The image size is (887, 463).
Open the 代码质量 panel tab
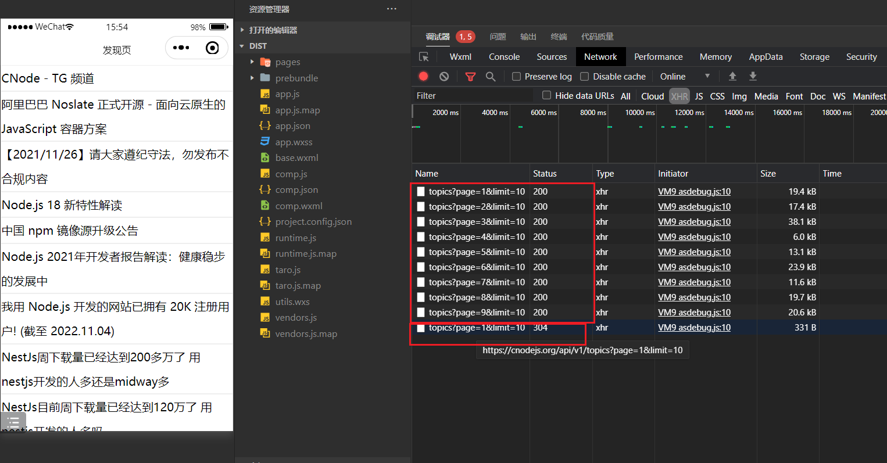click(597, 37)
